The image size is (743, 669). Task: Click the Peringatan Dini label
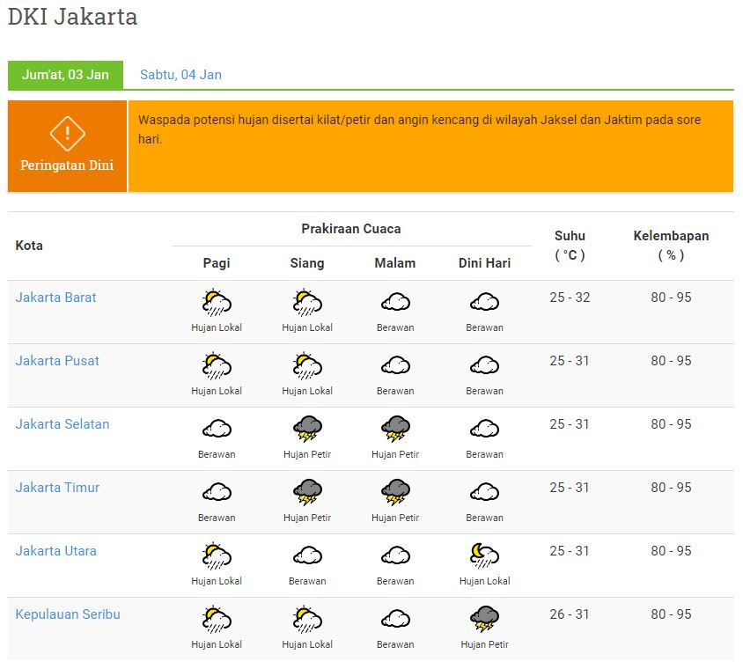67,165
